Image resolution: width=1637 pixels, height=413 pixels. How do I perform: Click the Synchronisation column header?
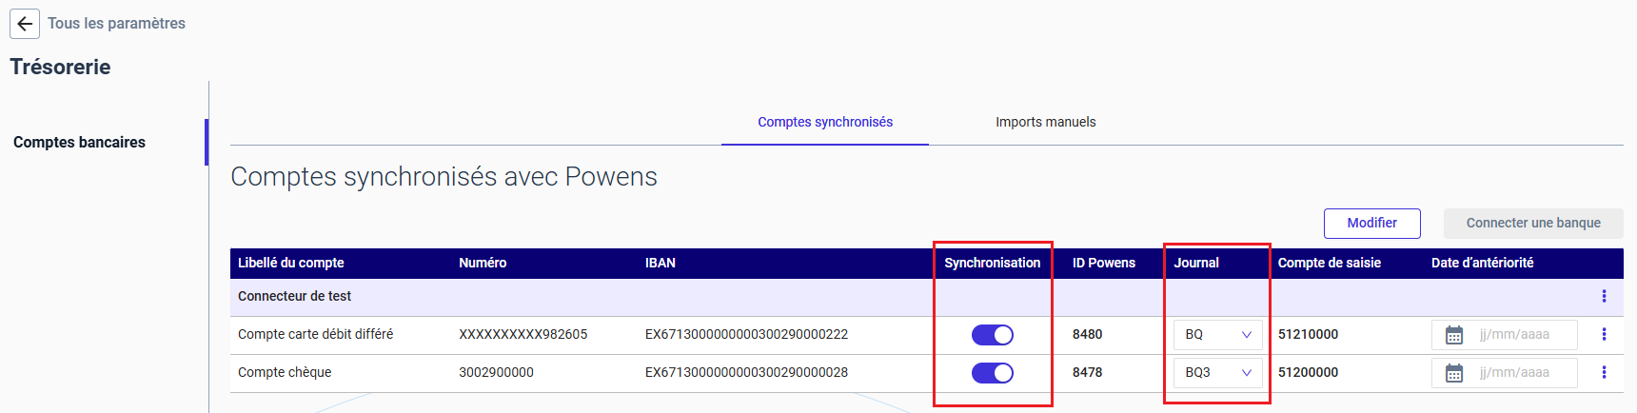coord(993,264)
